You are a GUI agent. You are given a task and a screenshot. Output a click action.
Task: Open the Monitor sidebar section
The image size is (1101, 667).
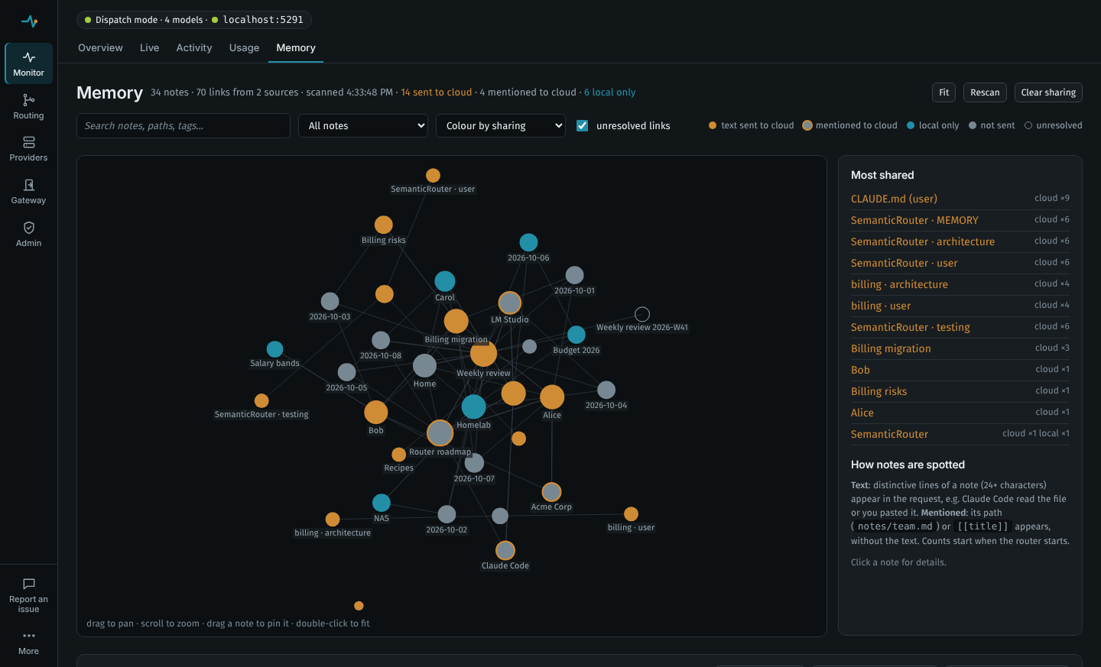[28, 63]
